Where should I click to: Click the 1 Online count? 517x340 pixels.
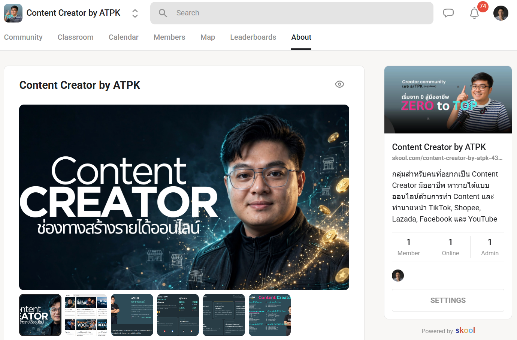coord(450,247)
